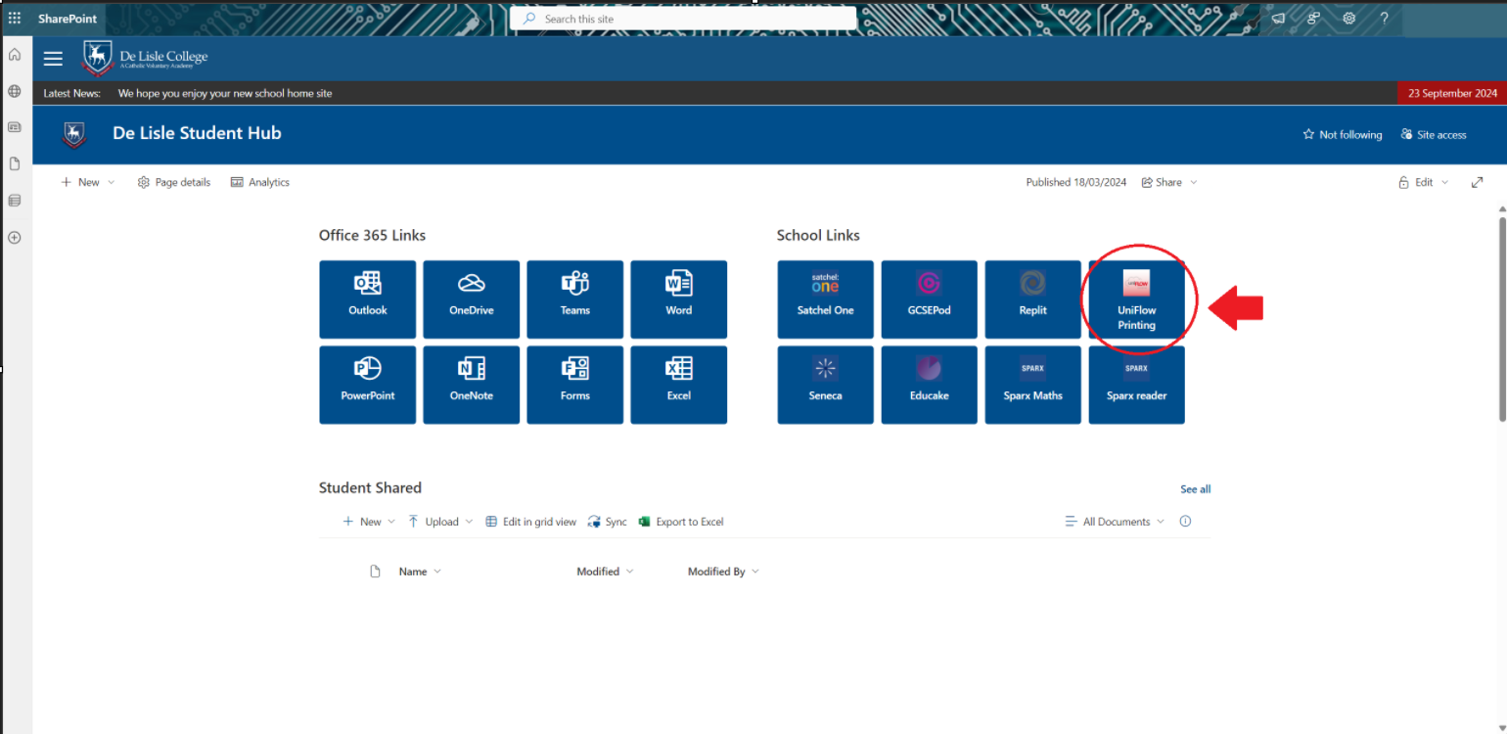The height and width of the screenshot is (734, 1507).
Task: Open the info pane icon beside All Documents
Action: point(1185,522)
